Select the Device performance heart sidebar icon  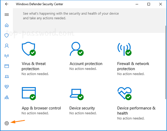pyautogui.click(x=7, y=87)
